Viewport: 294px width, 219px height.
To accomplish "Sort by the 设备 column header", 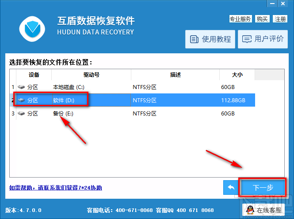I will tap(34, 75).
